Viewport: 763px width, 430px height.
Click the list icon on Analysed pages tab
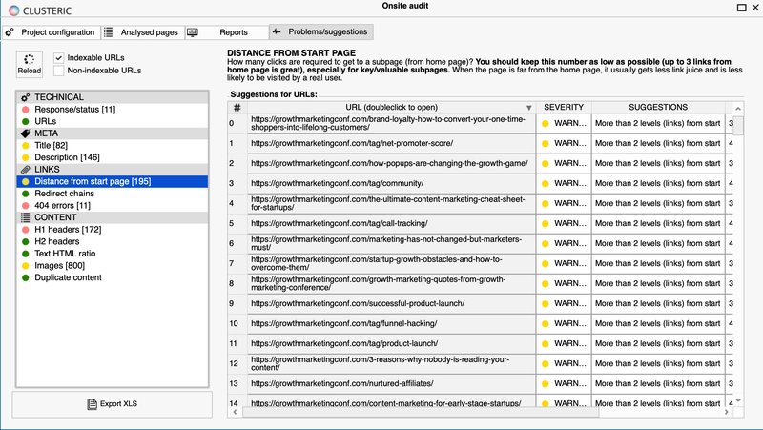108,32
